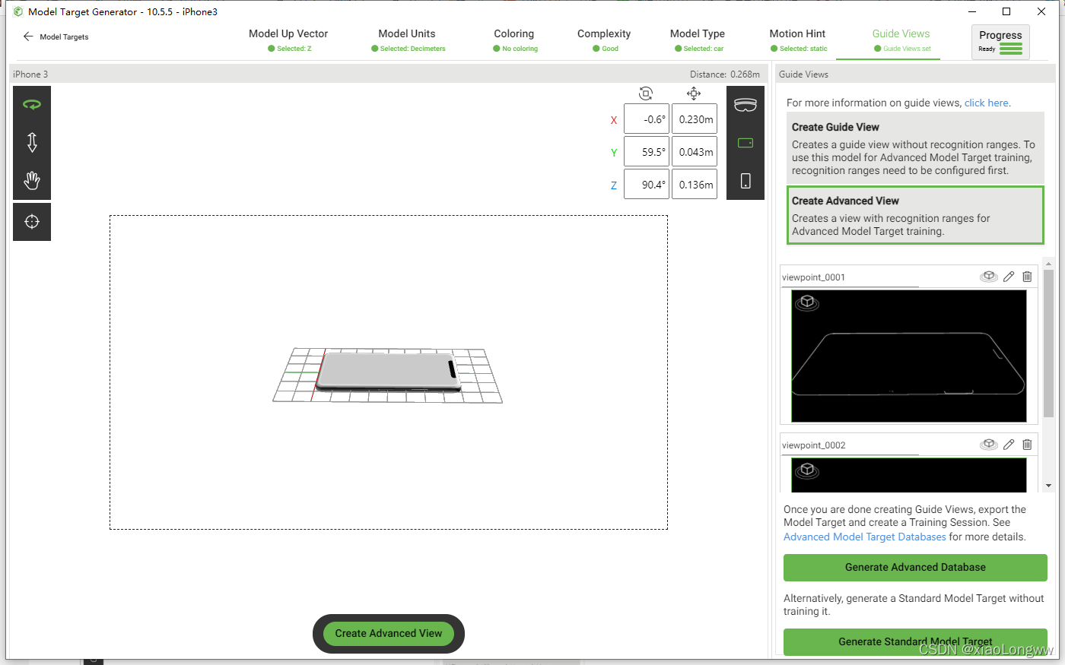Click the iPhone 3D model in viewport
The image size is (1065, 665).
point(388,371)
